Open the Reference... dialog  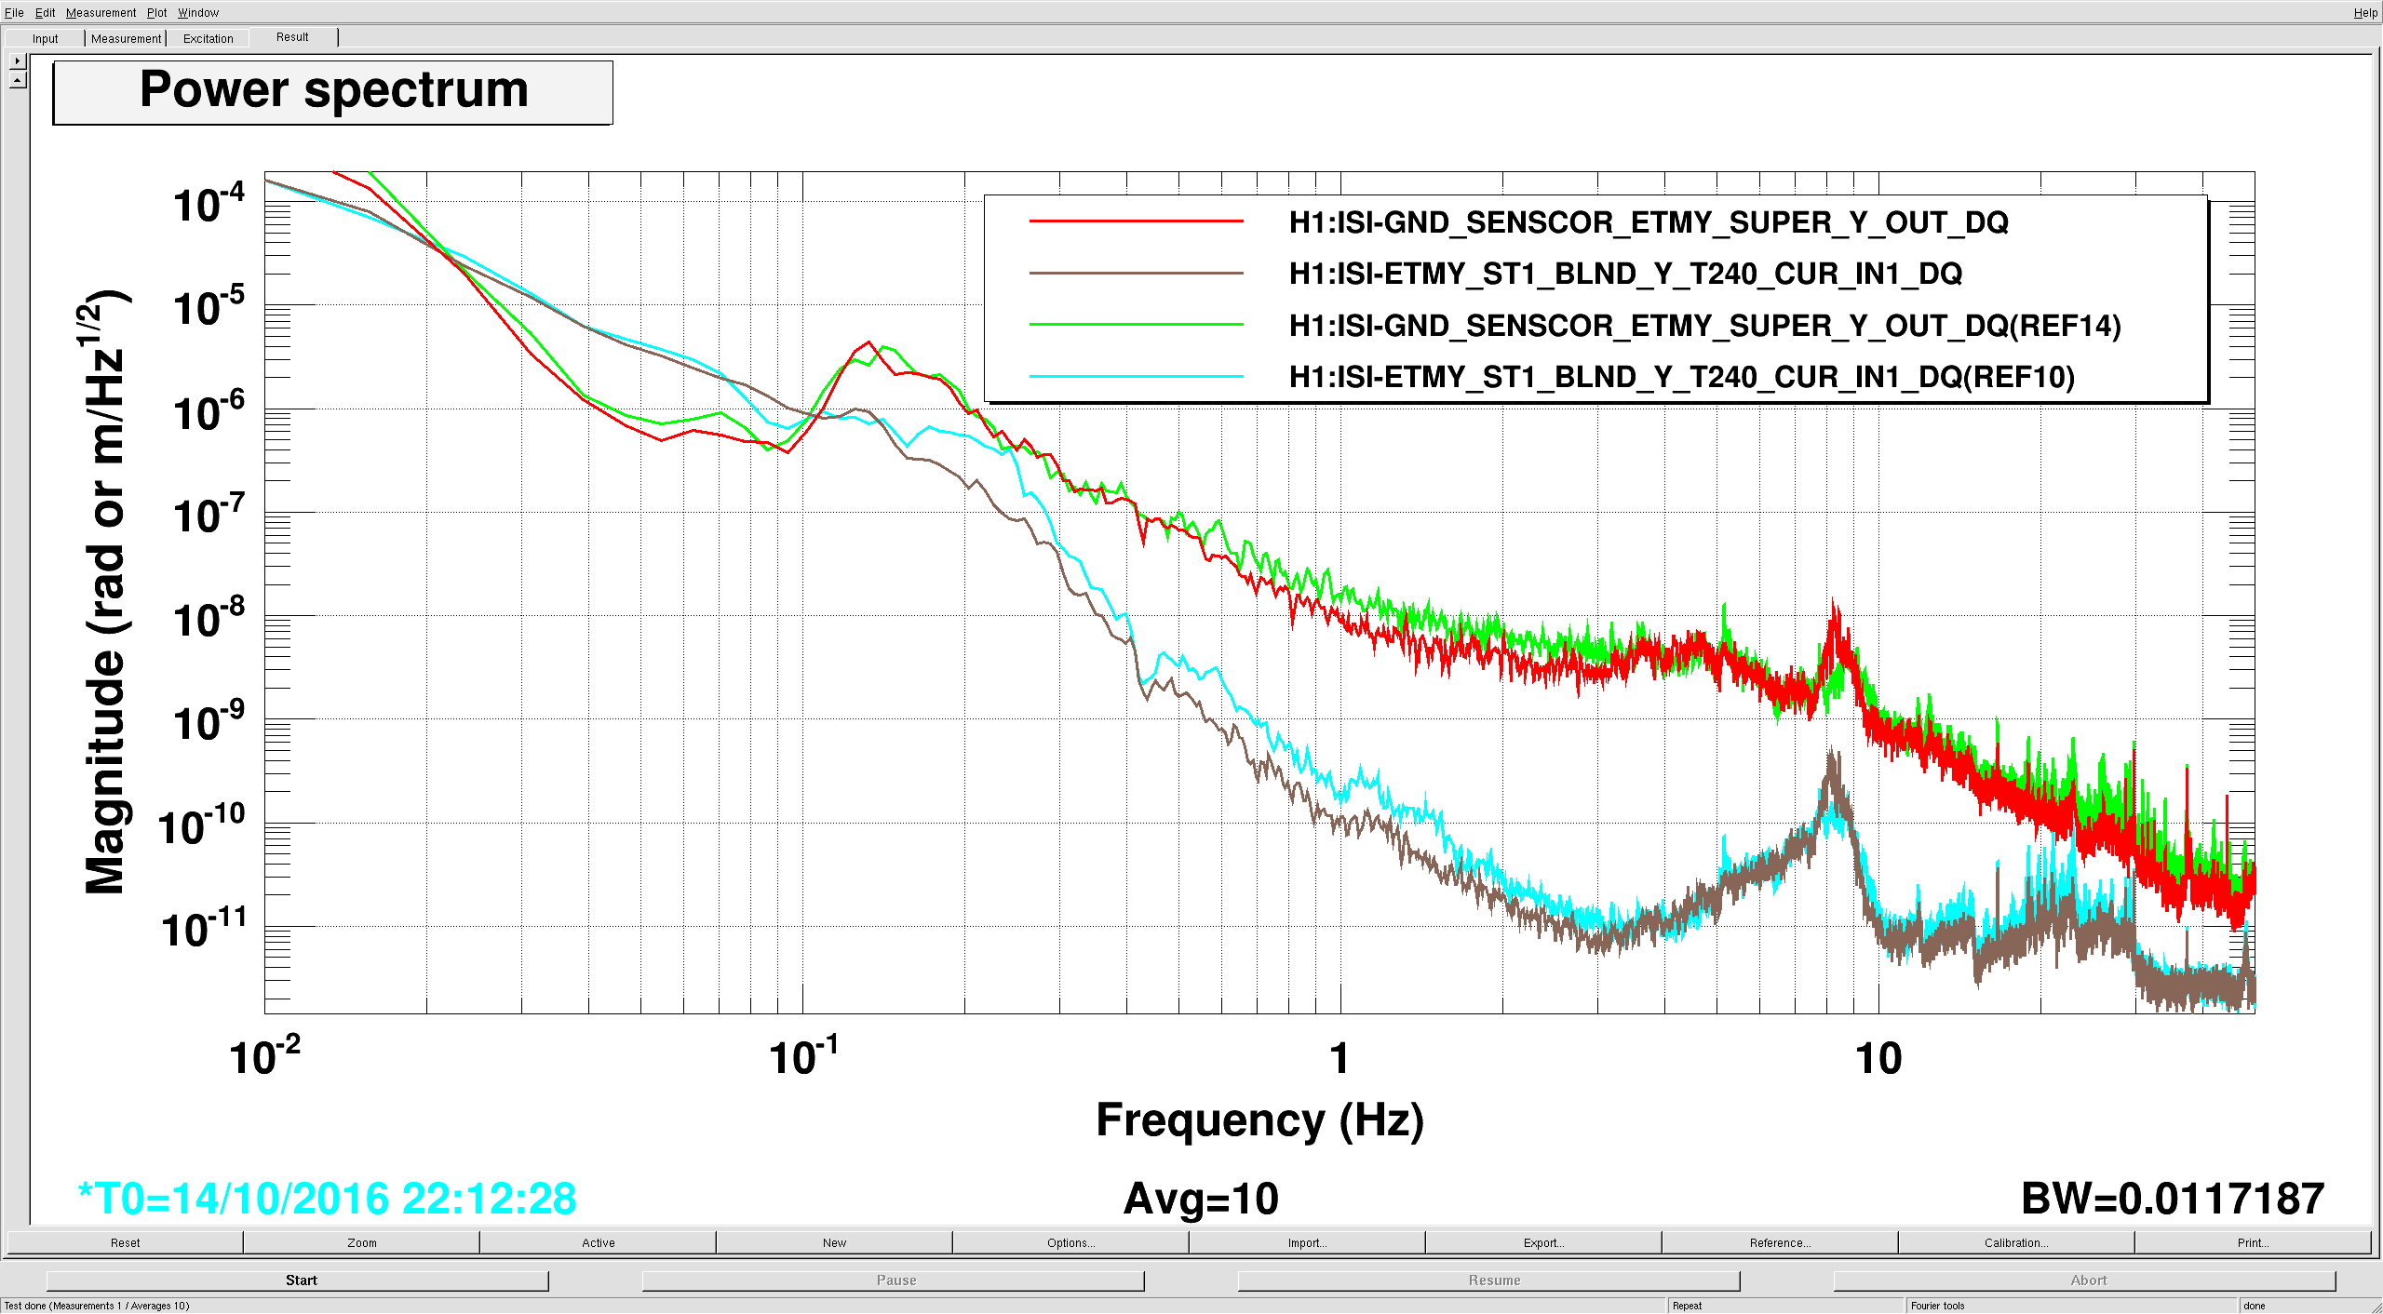tap(1780, 1242)
